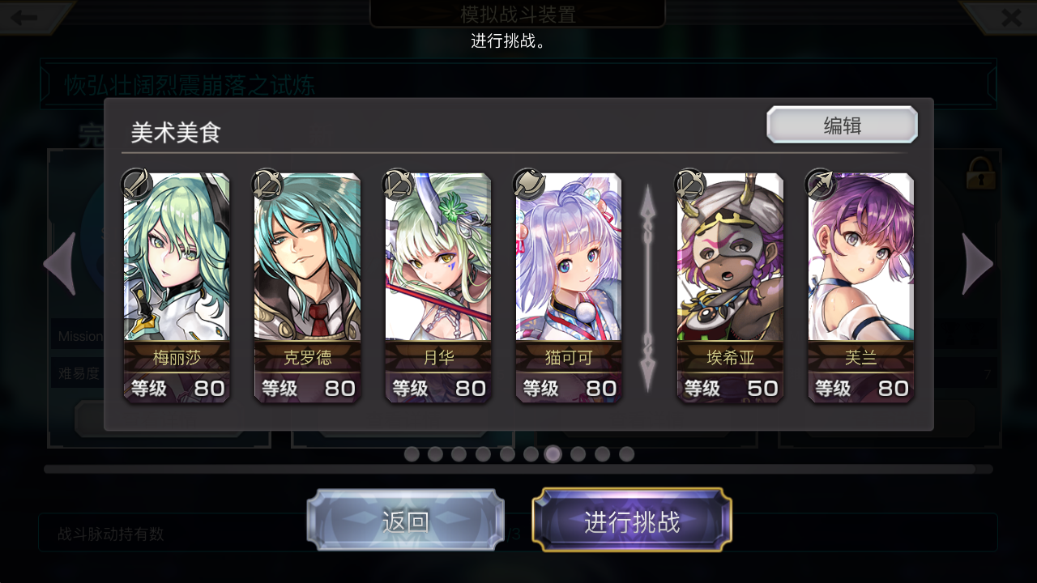Click the sword class icon on 梅丽莎's card

click(137, 184)
